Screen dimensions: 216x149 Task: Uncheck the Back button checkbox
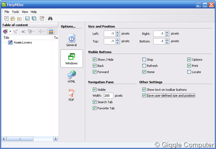tap(94, 66)
